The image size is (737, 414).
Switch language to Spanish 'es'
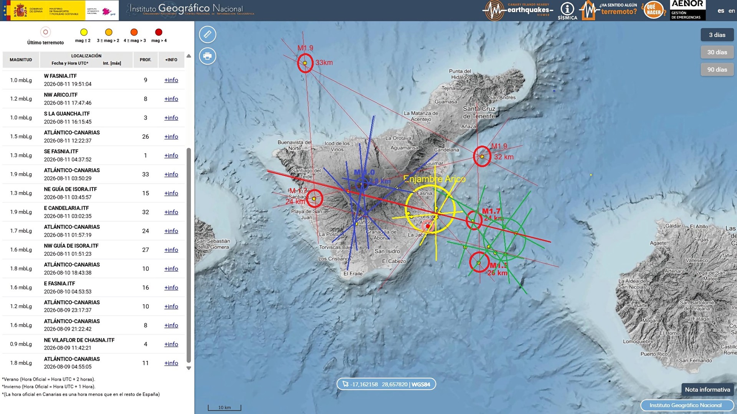tap(721, 11)
